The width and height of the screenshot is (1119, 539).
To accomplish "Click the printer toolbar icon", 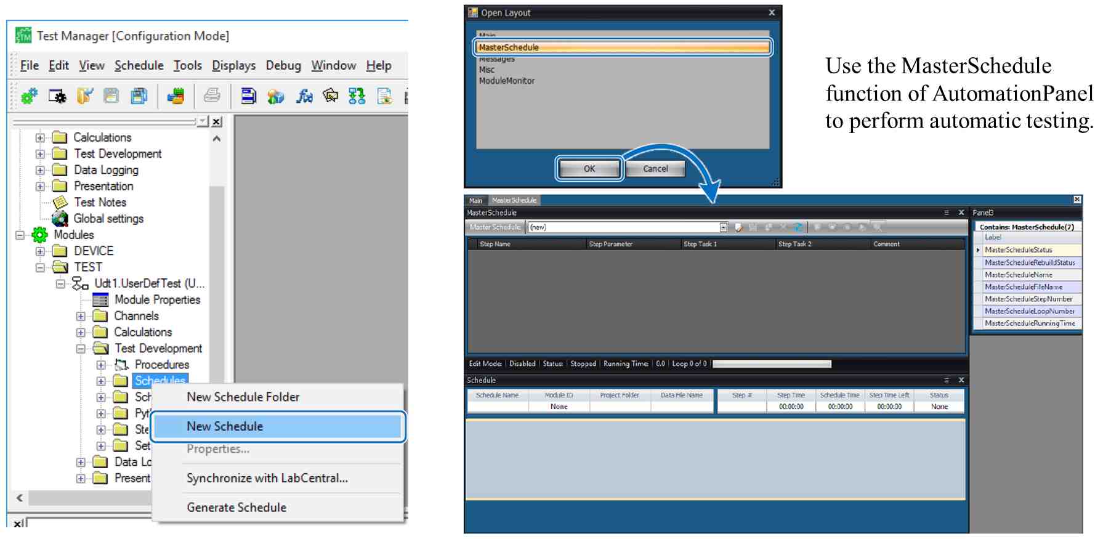I will [x=212, y=95].
